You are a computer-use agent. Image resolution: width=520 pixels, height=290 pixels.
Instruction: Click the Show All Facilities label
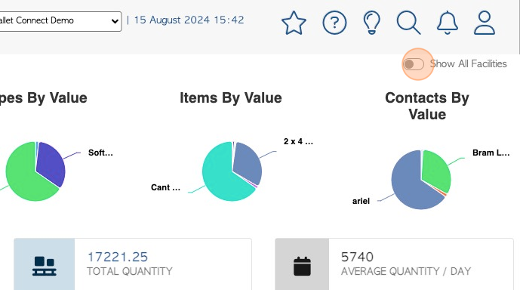point(468,63)
